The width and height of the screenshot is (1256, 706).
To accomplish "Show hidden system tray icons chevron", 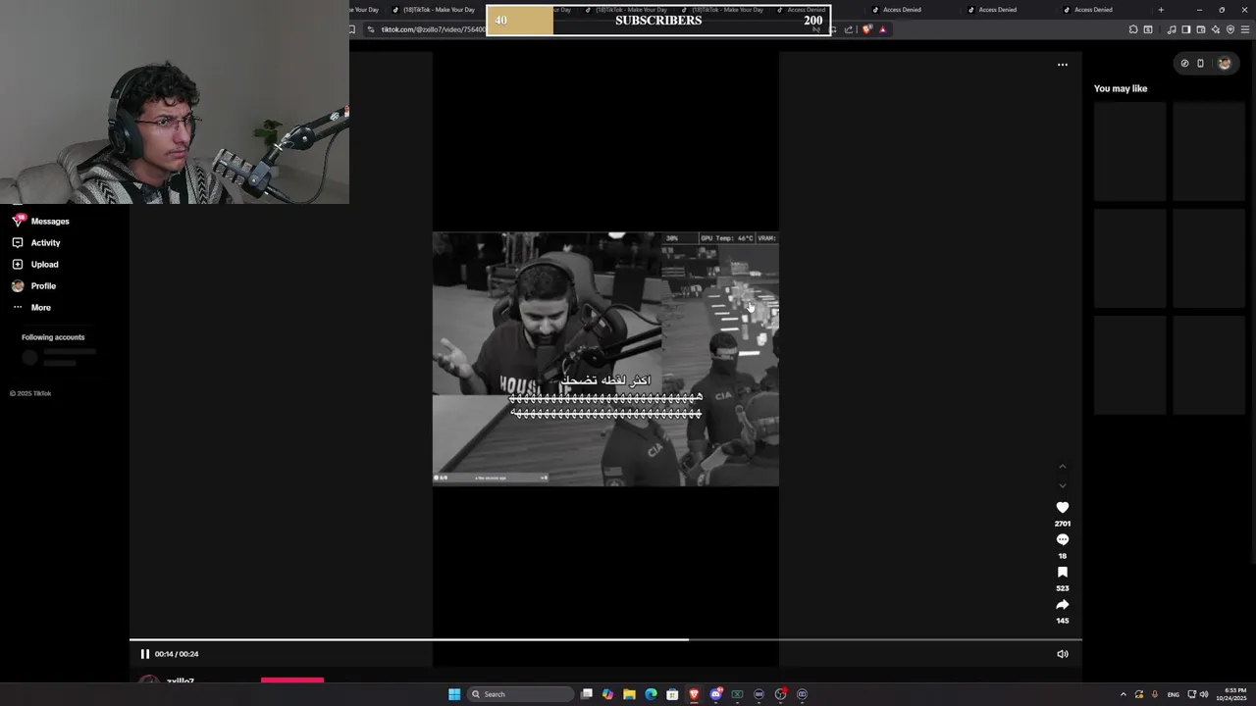I will [1123, 694].
